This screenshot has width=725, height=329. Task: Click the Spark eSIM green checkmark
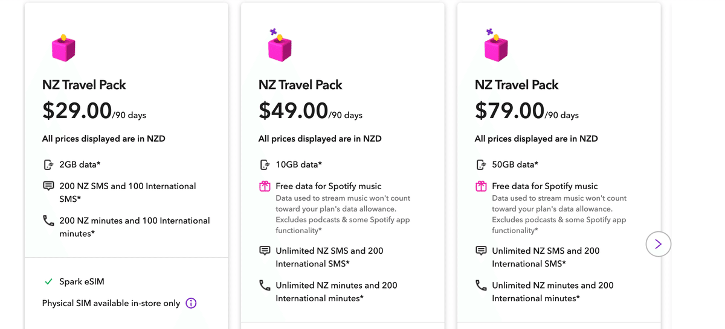[x=48, y=281]
